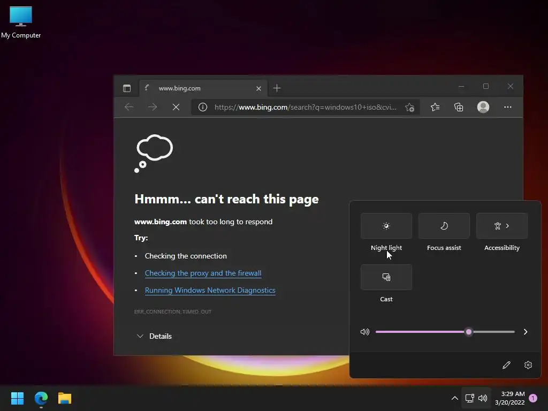Close the Edge window
The height and width of the screenshot is (411, 548).
(511, 86)
